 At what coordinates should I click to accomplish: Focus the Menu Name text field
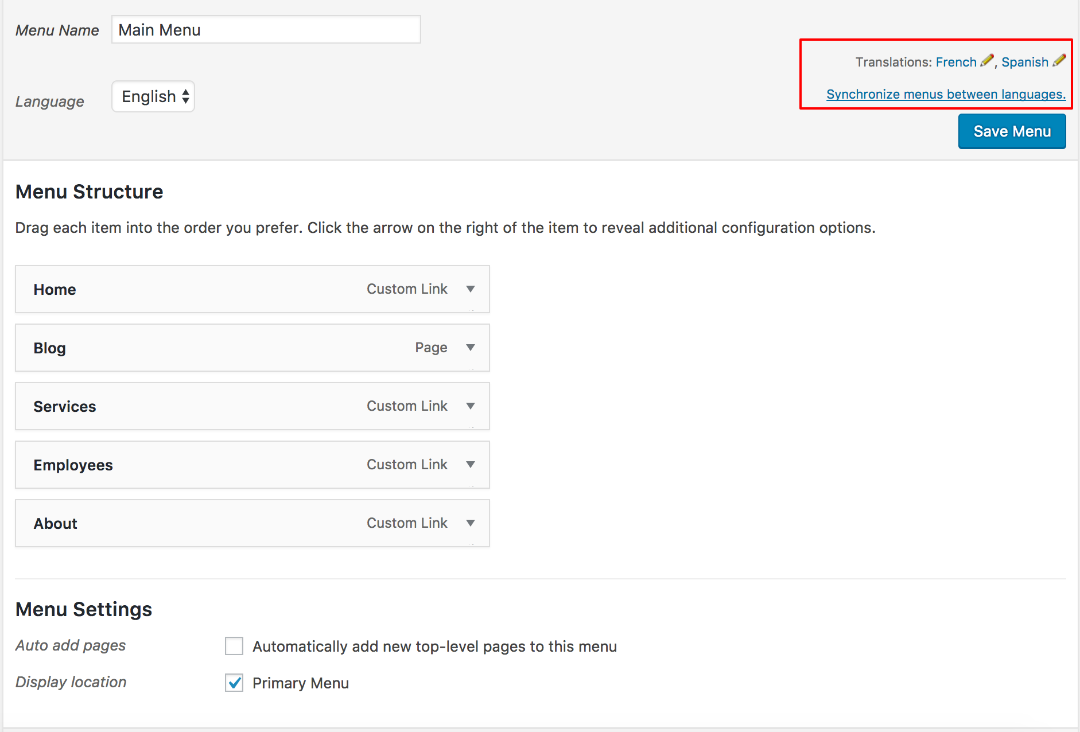coord(266,29)
